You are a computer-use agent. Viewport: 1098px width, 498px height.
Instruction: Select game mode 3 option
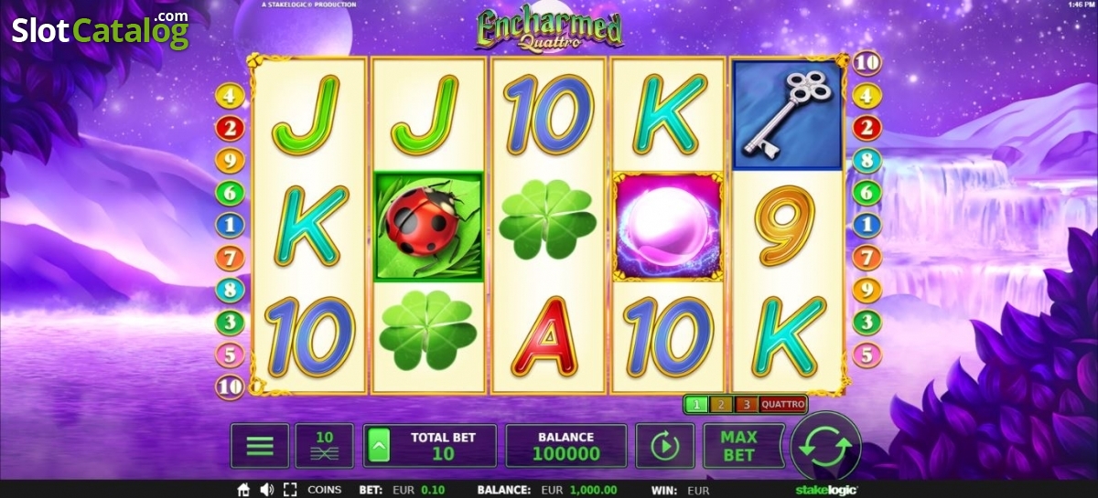coord(746,404)
